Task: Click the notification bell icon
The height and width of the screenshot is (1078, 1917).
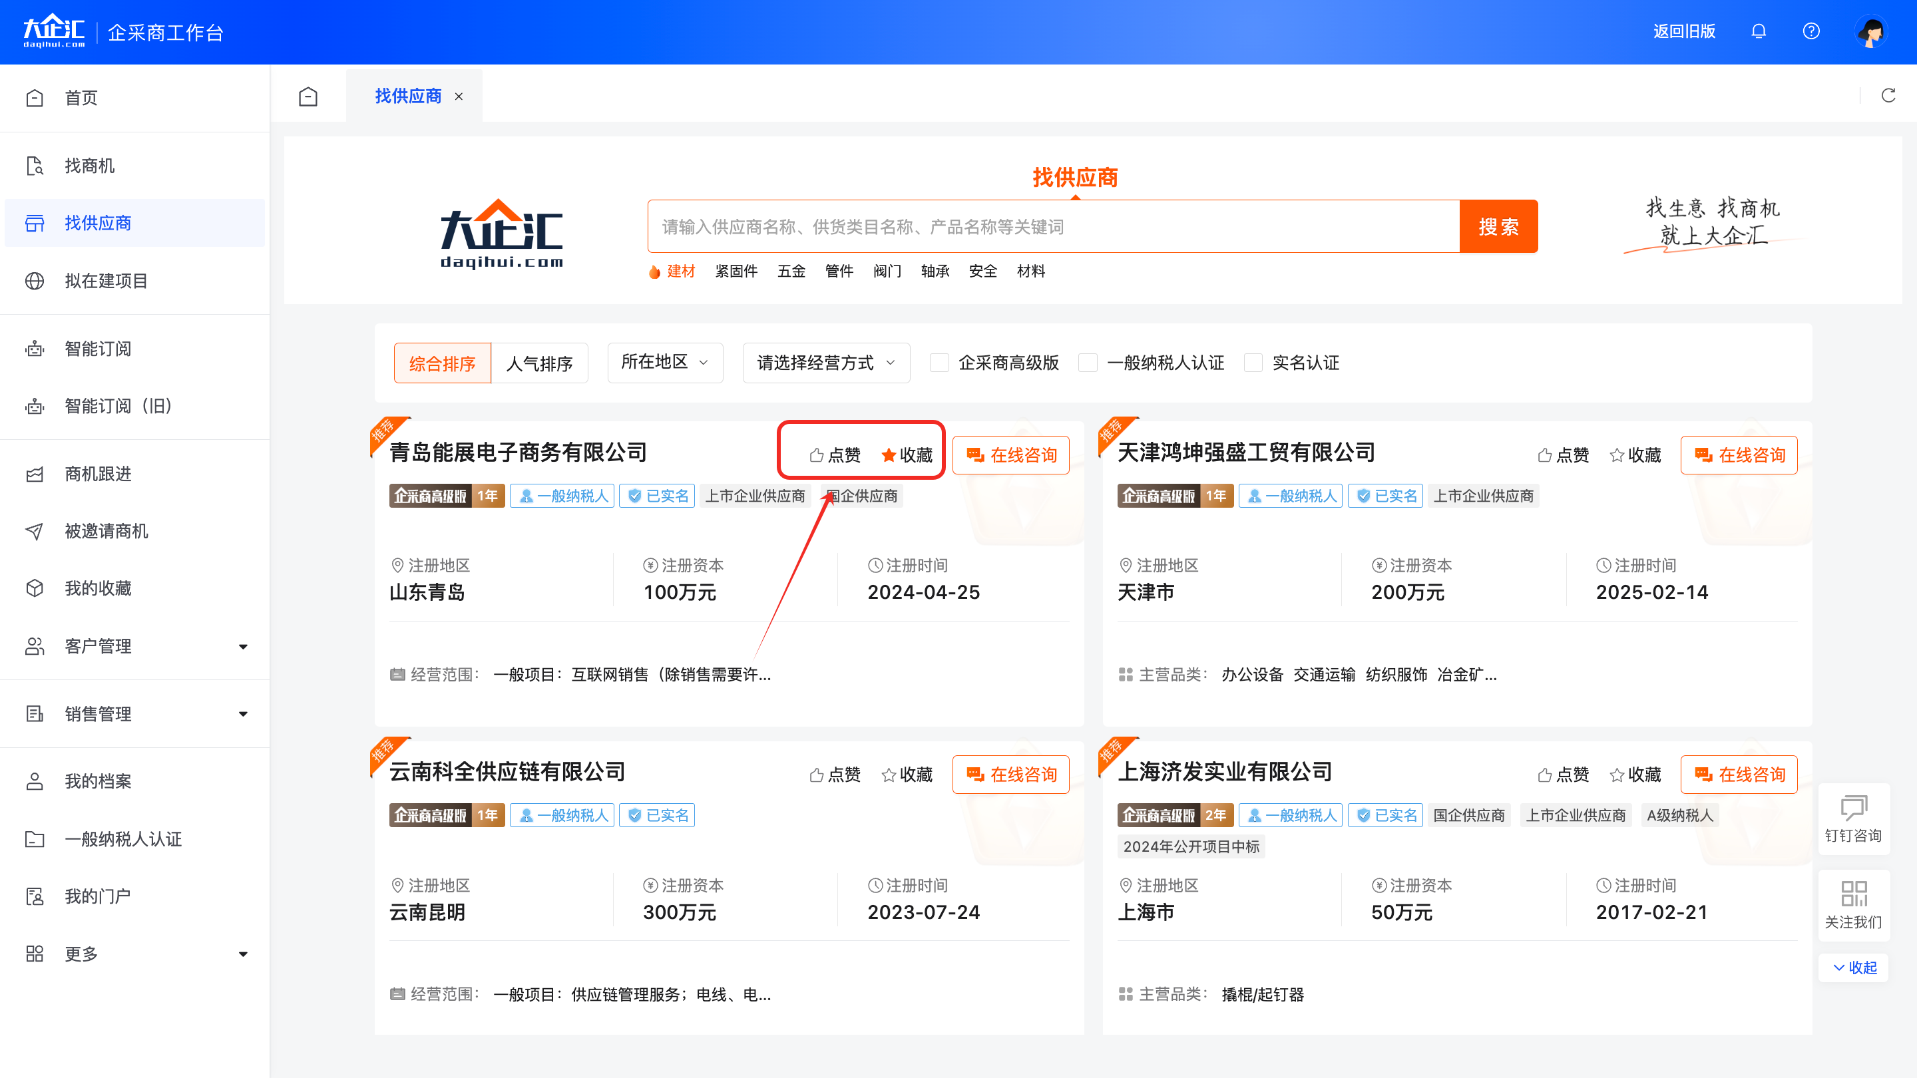Action: [x=1759, y=31]
